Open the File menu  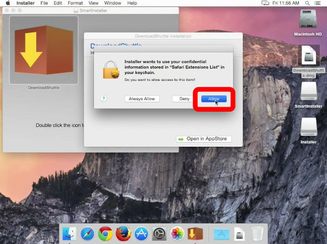tap(44, 3)
